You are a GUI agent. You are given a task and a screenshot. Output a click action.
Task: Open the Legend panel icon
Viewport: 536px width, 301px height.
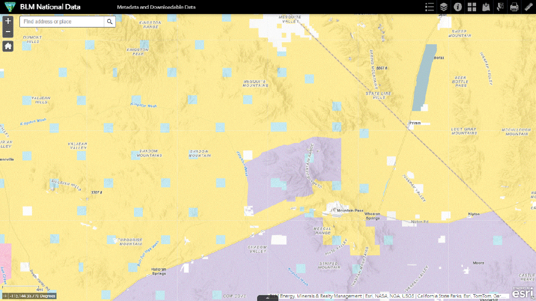click(429, 7)
